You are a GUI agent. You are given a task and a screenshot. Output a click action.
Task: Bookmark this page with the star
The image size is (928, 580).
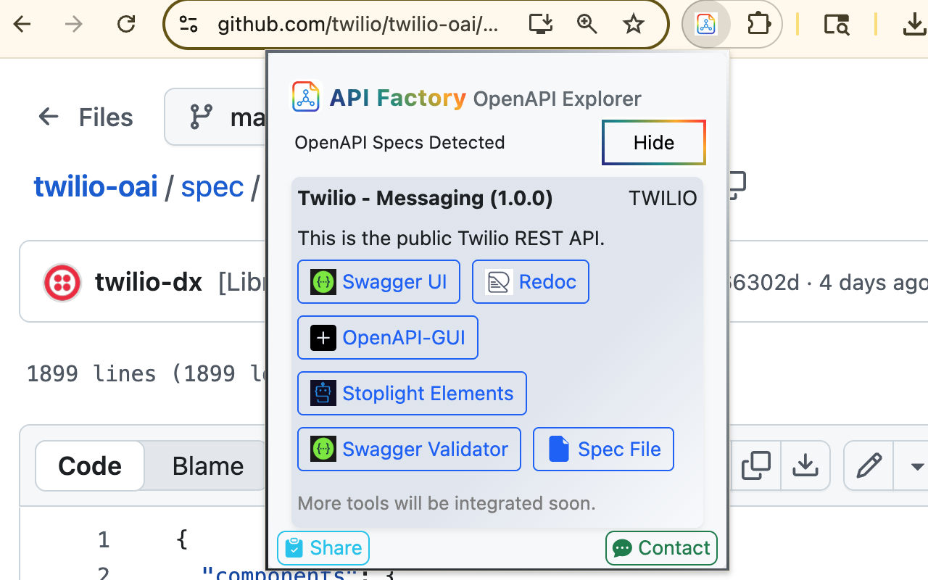[x=634, y=25]
